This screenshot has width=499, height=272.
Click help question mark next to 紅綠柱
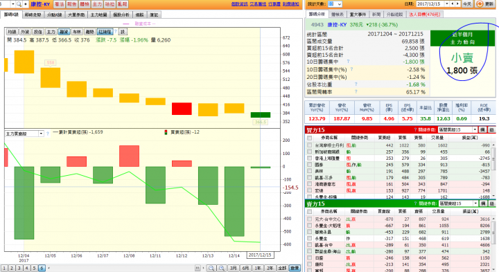click(x=116, y=31)
